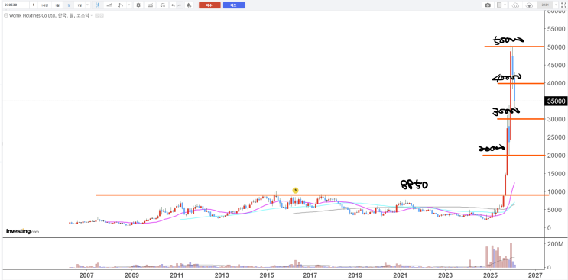Viewport: 568px width, 280px height.
Task: Focus the symbol search field 030530
Action: pyautogui.click(x=16, y=5)
